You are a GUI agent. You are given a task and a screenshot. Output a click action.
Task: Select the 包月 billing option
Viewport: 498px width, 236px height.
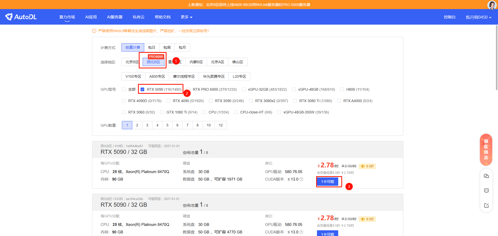[182, 47]
